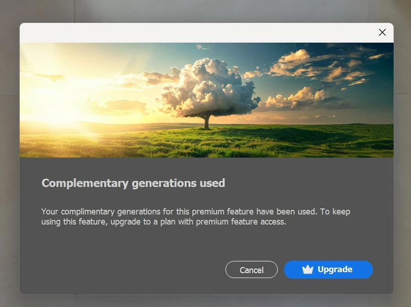Click the 'Your complimentary generations' message text
The height and width of the screenshot is (307, 411).
[x=195, y=216]
